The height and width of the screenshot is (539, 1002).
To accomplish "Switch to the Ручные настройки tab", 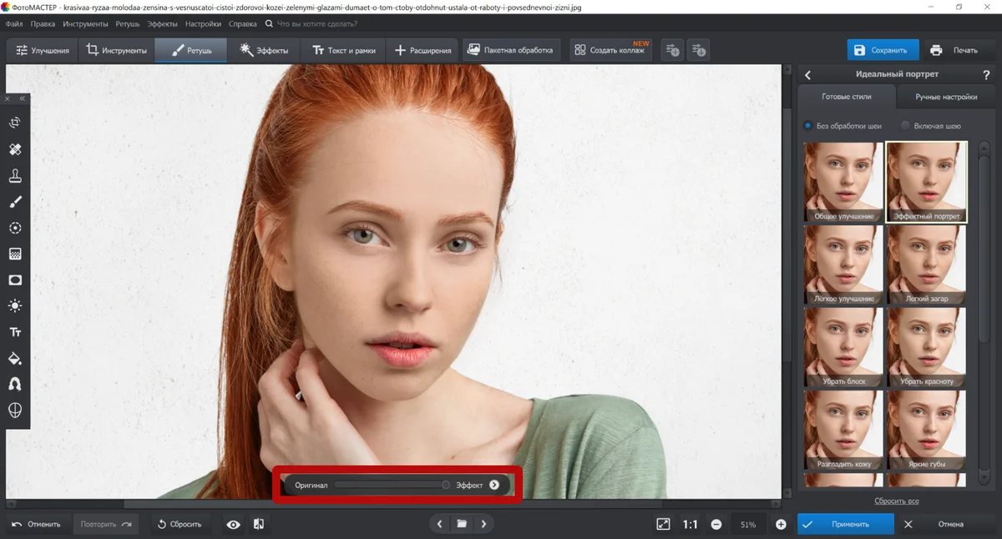I will pos(946,97).
